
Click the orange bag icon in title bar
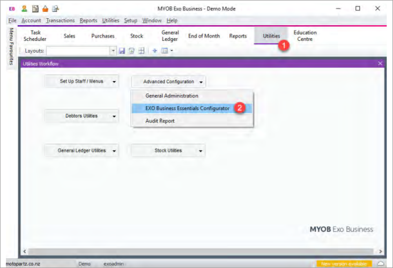pyautogui.click(x=45, y=9)
